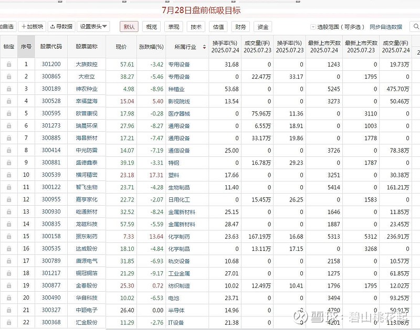Sort by 所属行业 using sort arrows
The width and height of the screenshot is (420, 330).
point(204,47)
